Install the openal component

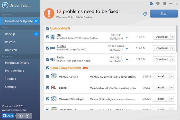point(161,88)
